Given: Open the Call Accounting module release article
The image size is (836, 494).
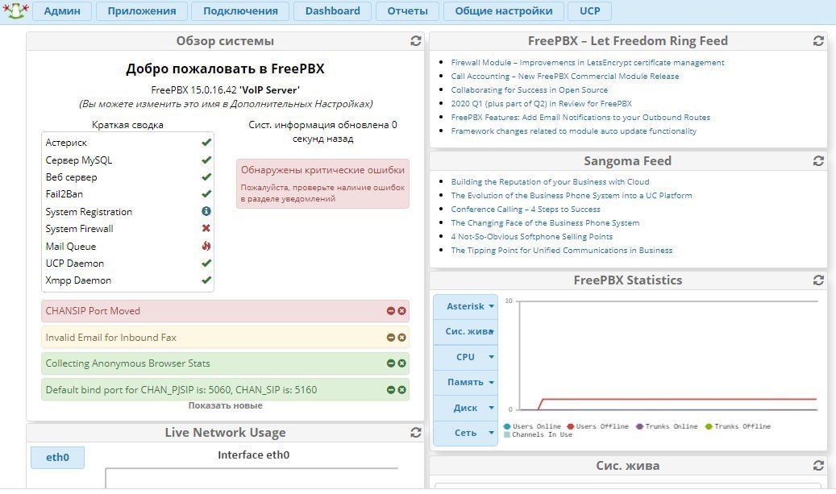Looking at the screenshot, I should coord(565,77).
